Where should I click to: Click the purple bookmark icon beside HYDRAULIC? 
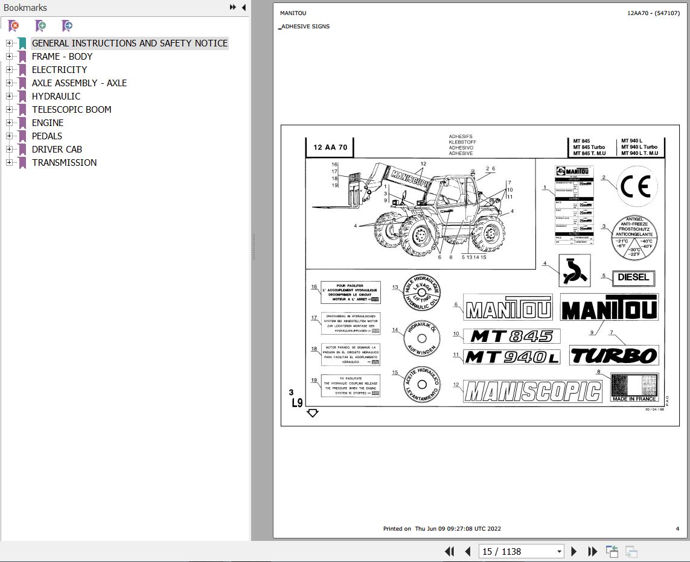[x=22, y=96]
